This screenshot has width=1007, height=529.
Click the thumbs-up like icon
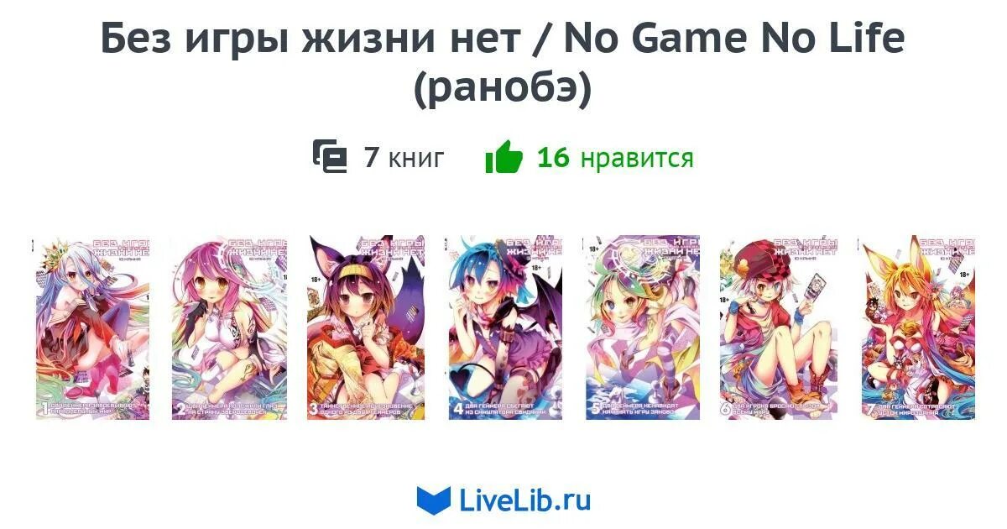tap(503, 157)
